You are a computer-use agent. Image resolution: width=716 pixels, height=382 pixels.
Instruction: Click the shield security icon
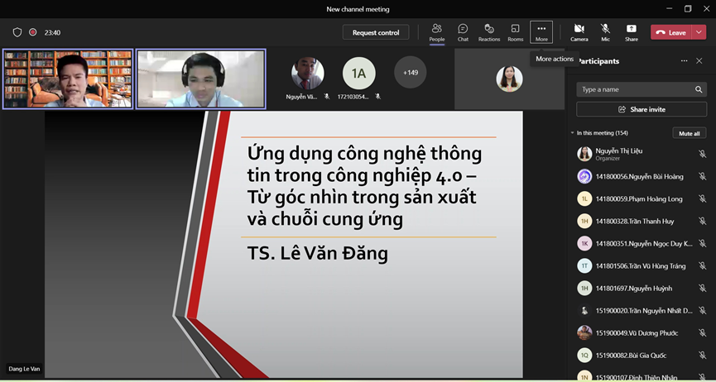point(17,32)
